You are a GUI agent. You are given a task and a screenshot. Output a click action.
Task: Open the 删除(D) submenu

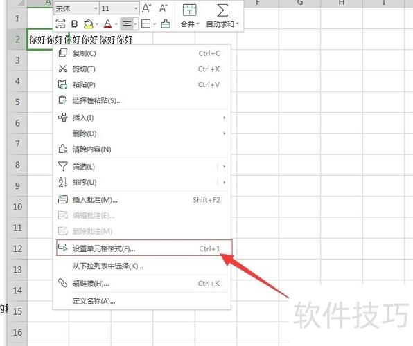click(x=142, y=134)
